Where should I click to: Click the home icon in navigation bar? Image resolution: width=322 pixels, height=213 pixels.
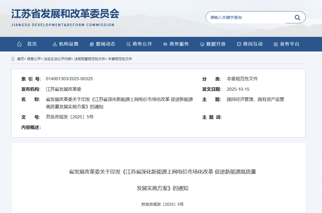click(19, 44)
